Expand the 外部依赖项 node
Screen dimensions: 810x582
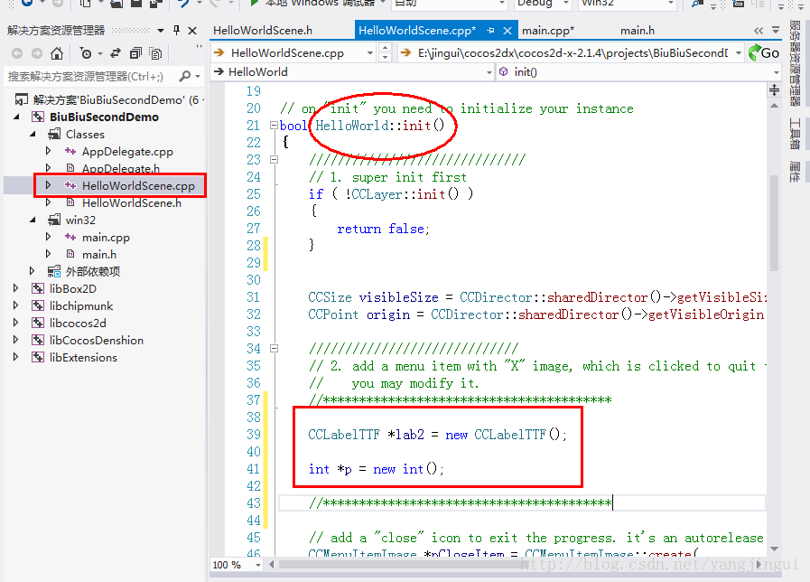pos(32,271)
